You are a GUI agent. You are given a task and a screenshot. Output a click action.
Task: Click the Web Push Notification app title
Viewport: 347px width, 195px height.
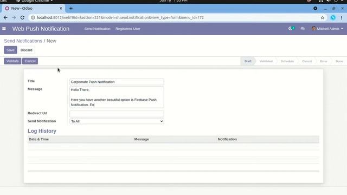tap(41, 29)
